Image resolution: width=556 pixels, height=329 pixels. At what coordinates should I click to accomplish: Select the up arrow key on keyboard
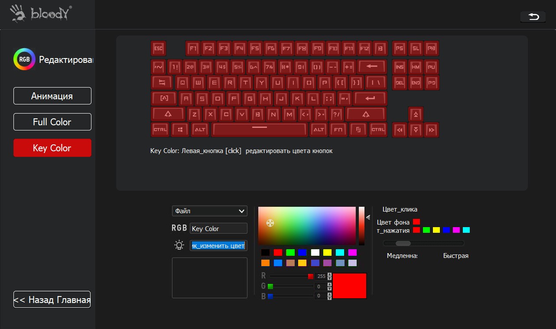416,114
